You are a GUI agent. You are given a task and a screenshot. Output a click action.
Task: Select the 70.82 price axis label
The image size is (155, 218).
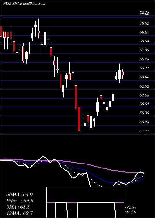point(144,23)
